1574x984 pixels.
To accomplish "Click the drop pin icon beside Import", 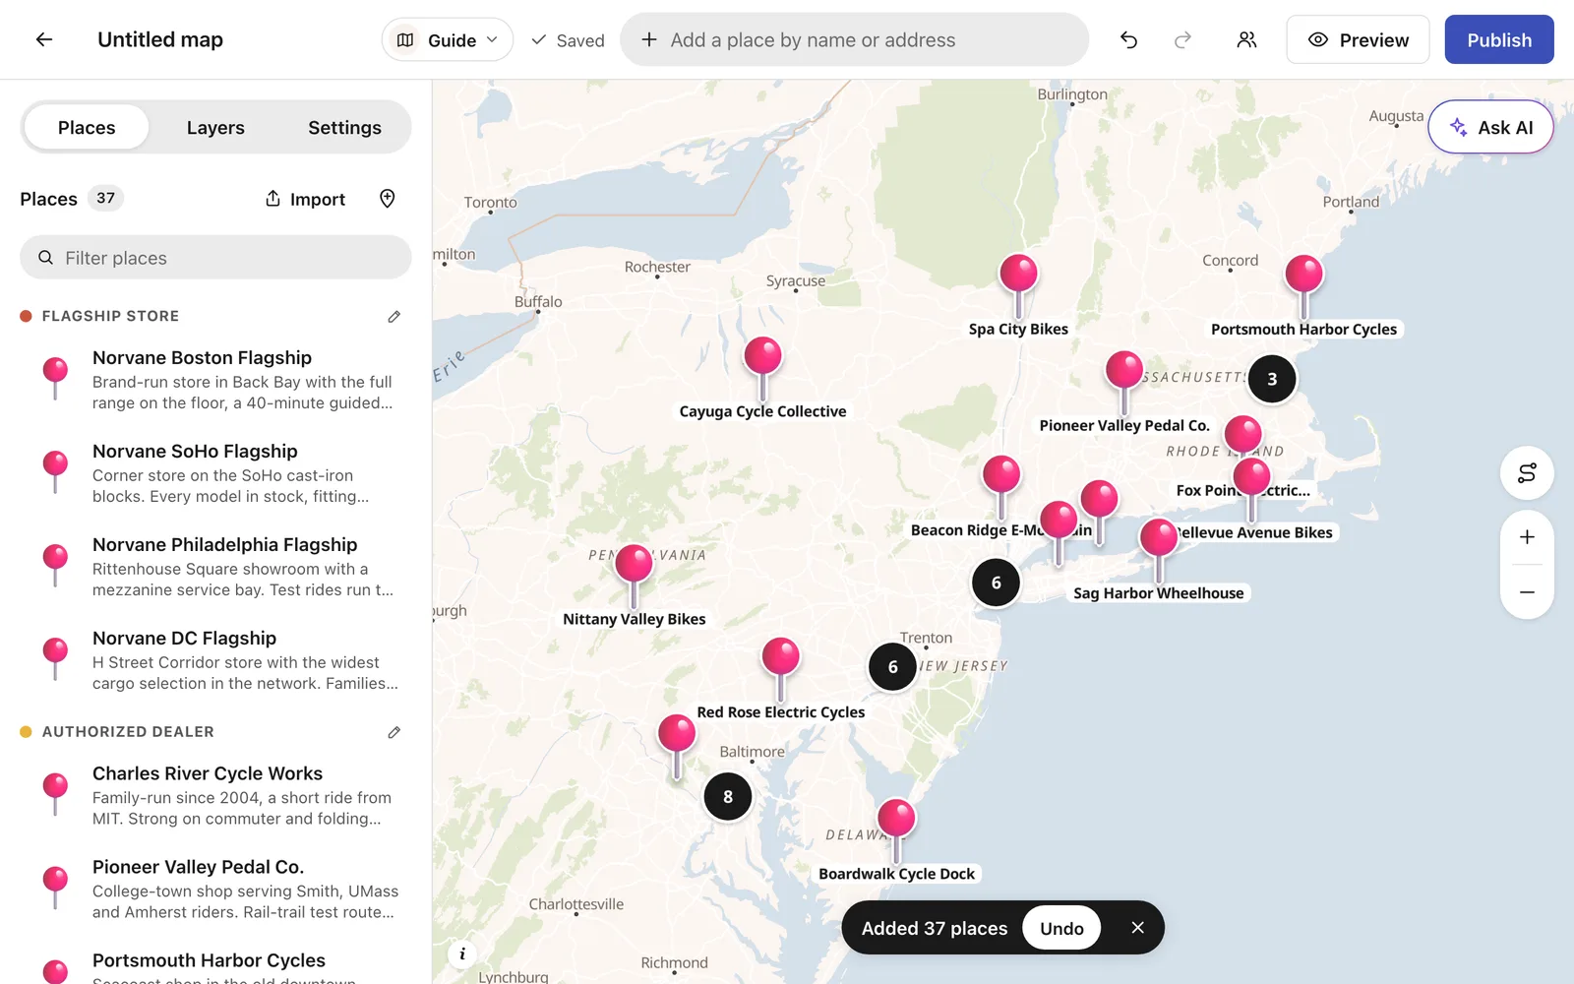I will pos(388,199).
